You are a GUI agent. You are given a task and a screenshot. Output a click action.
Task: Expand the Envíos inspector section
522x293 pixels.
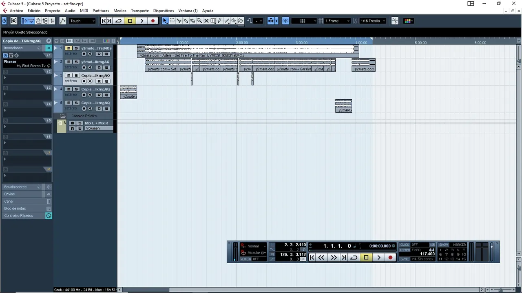27,194
